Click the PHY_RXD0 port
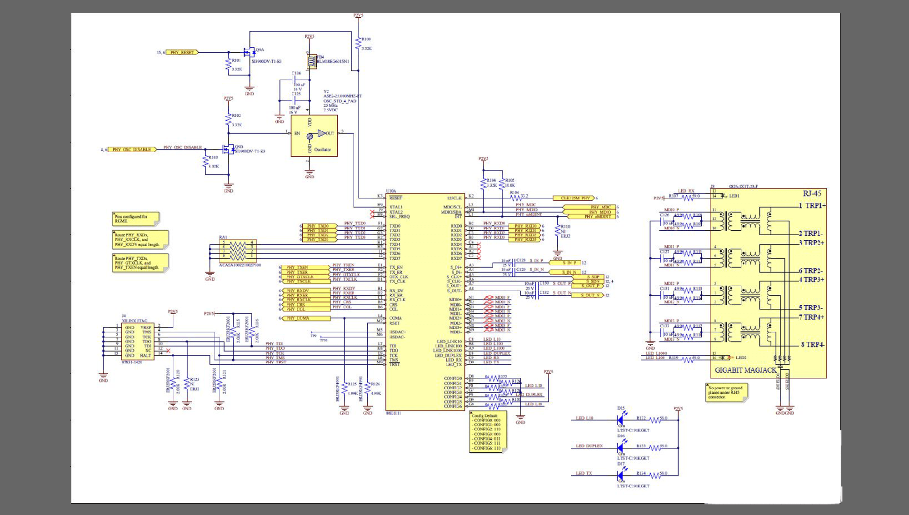The height and width of the screenshot is (515, 909). coord(525,226)
